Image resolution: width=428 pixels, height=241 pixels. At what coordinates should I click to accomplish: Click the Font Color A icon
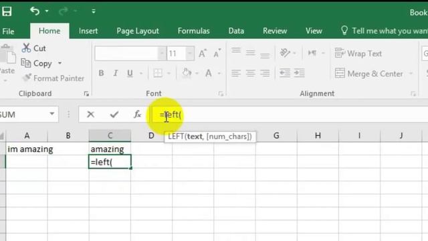coord(209,73)
